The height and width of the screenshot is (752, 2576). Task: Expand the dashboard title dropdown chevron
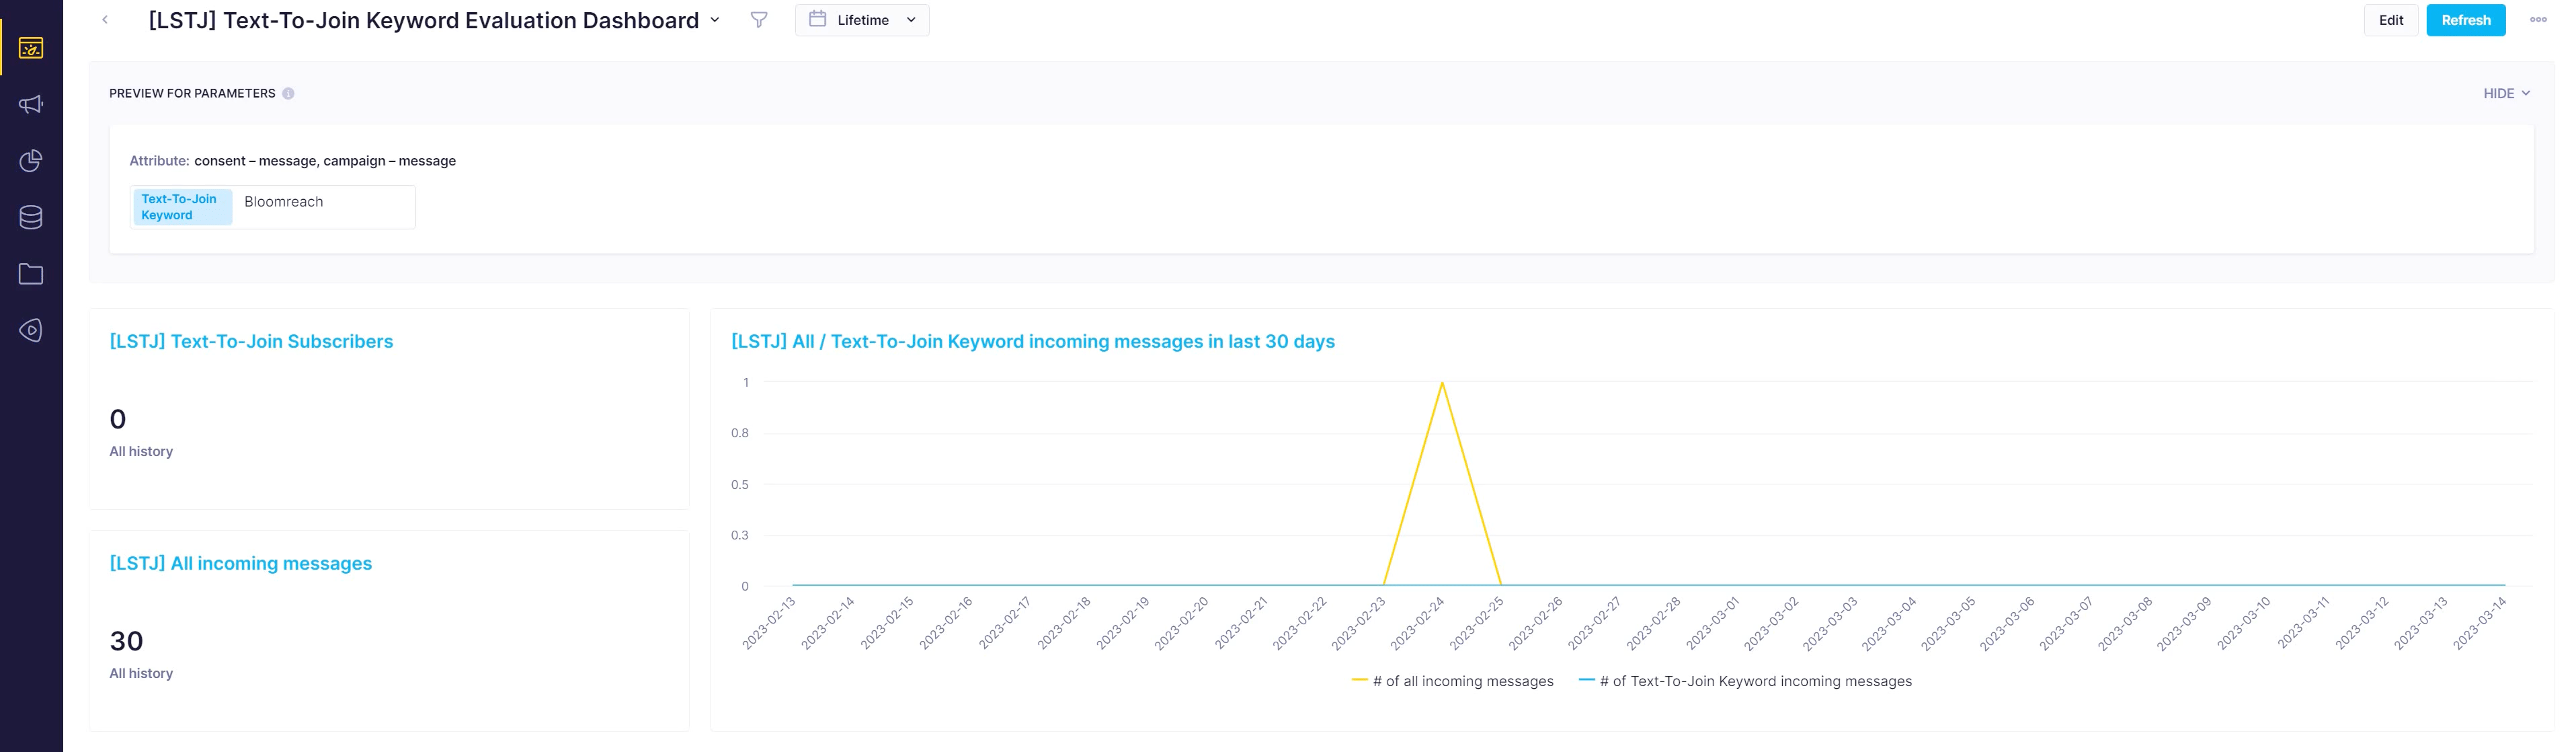pyautogui.click(x=715, y=20)
